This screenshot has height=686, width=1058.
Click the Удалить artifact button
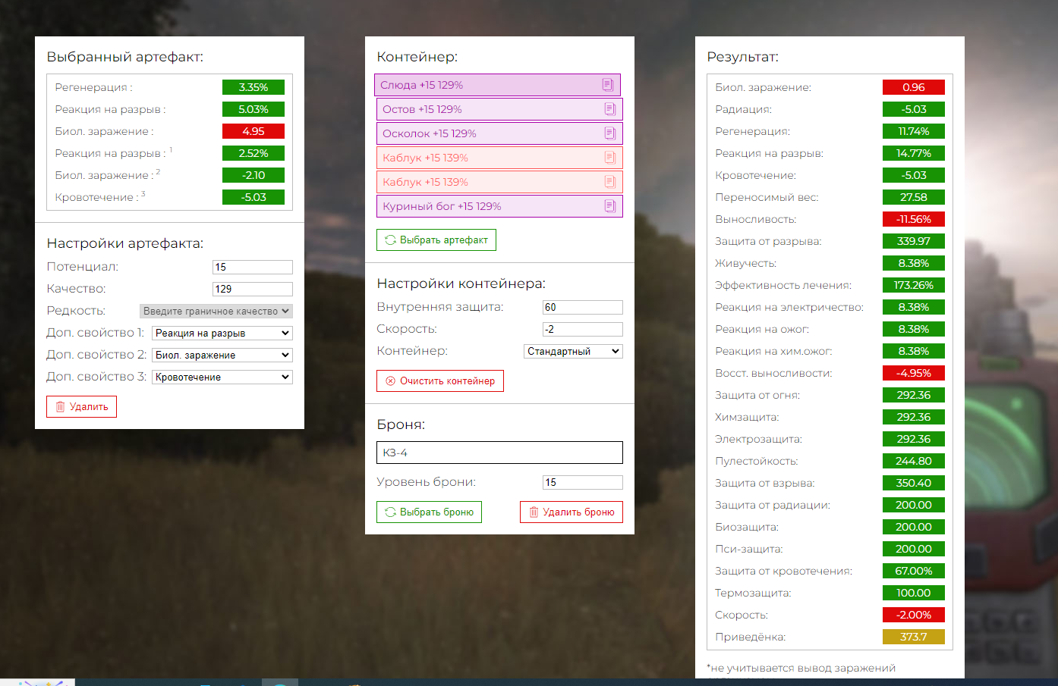coord(81,406)
